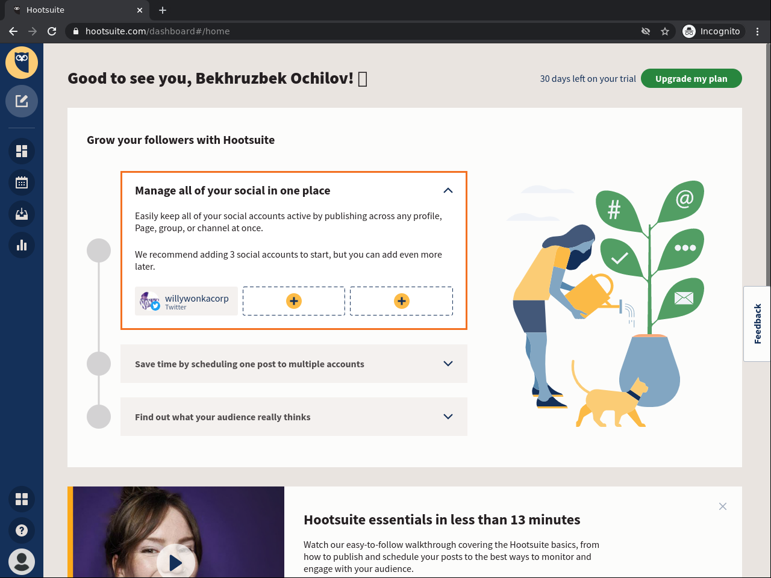Play the Hootsuite essentials video
771x578 pixels.
(176, 562)
